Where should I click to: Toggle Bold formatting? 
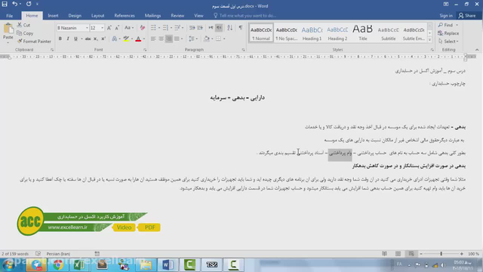60,39
